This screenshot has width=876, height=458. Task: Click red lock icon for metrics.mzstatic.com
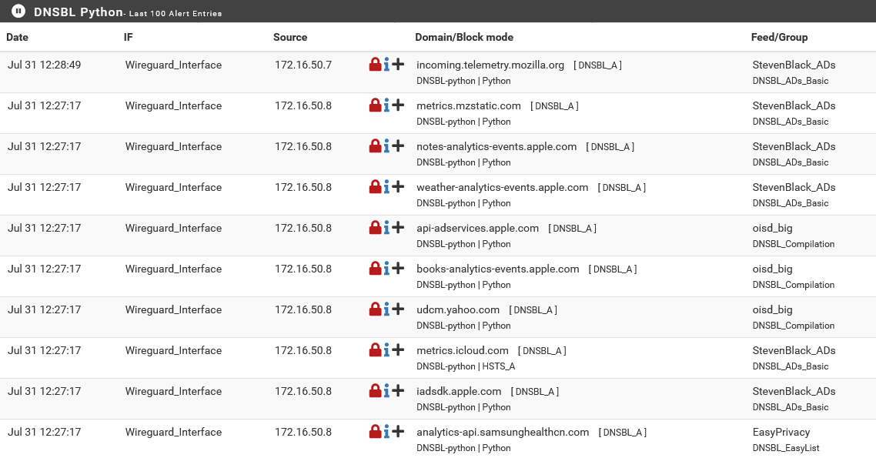375,105
